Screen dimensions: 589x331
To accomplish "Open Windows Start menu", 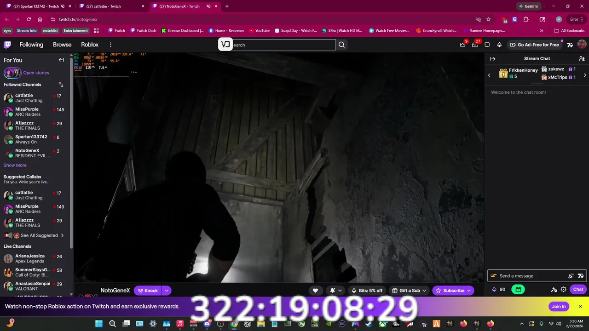I will [99, 324].
